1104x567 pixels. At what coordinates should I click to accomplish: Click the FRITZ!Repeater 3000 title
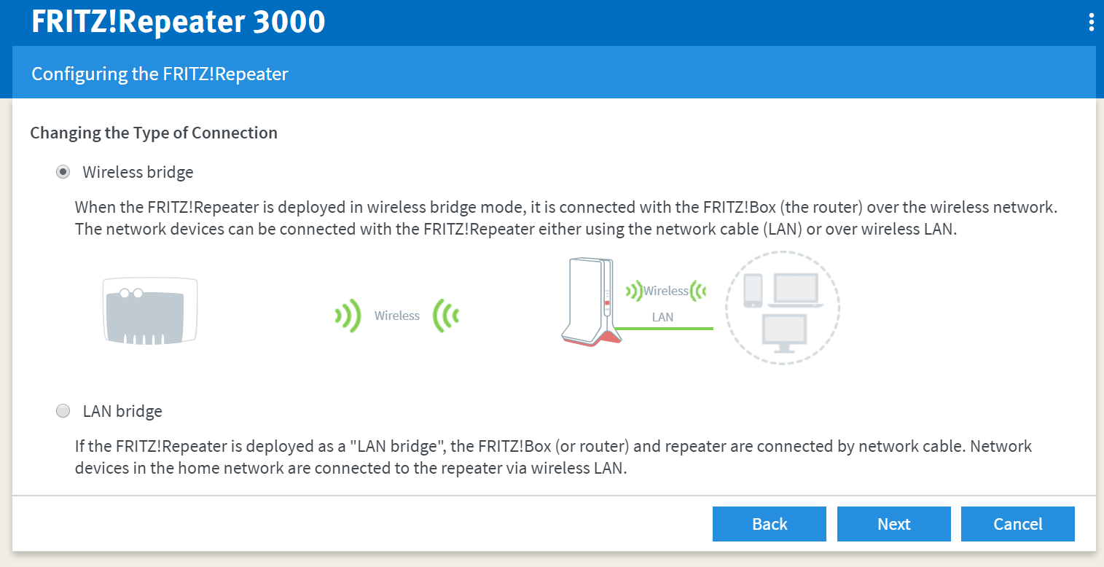(179, 22)
